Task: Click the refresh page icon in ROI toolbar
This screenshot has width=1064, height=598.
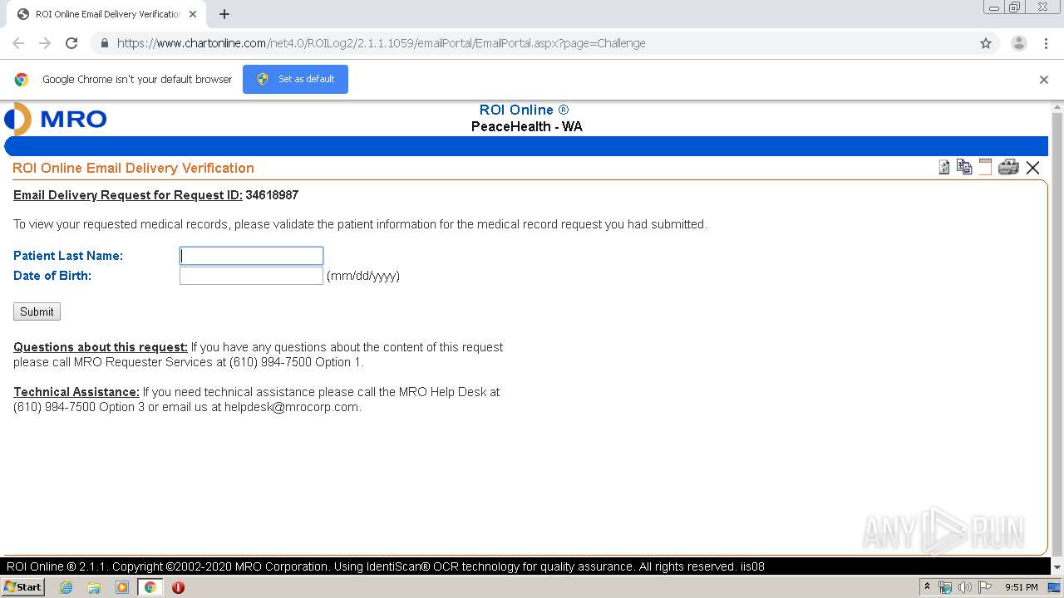Action: point(944,168)
